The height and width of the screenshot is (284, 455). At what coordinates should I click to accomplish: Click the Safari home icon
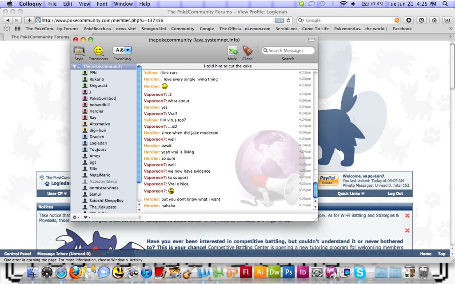point(434,20)
